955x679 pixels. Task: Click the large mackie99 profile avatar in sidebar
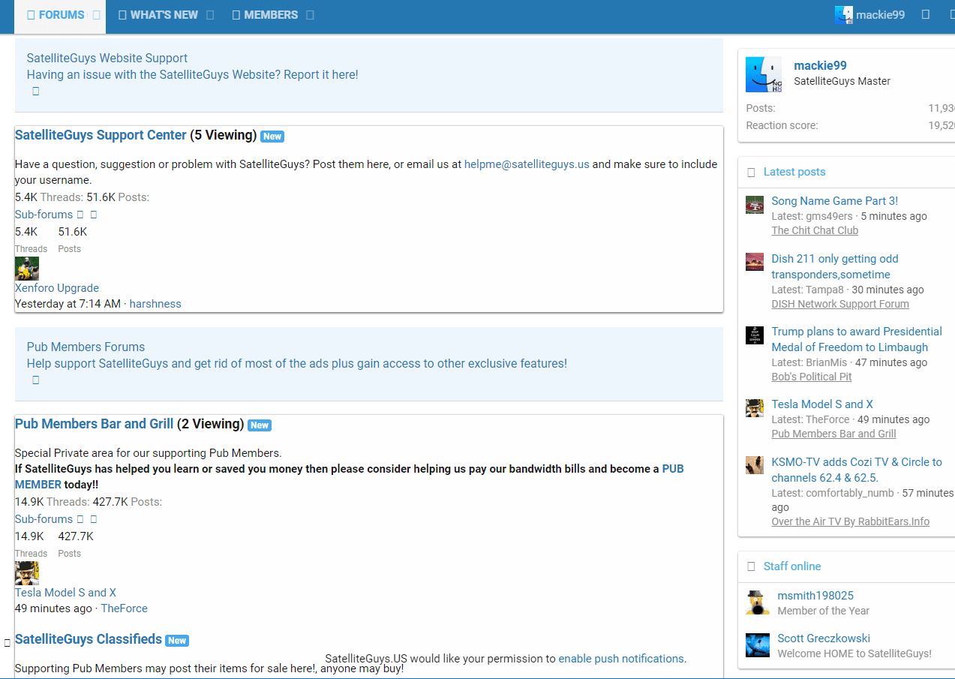[764, 74]
